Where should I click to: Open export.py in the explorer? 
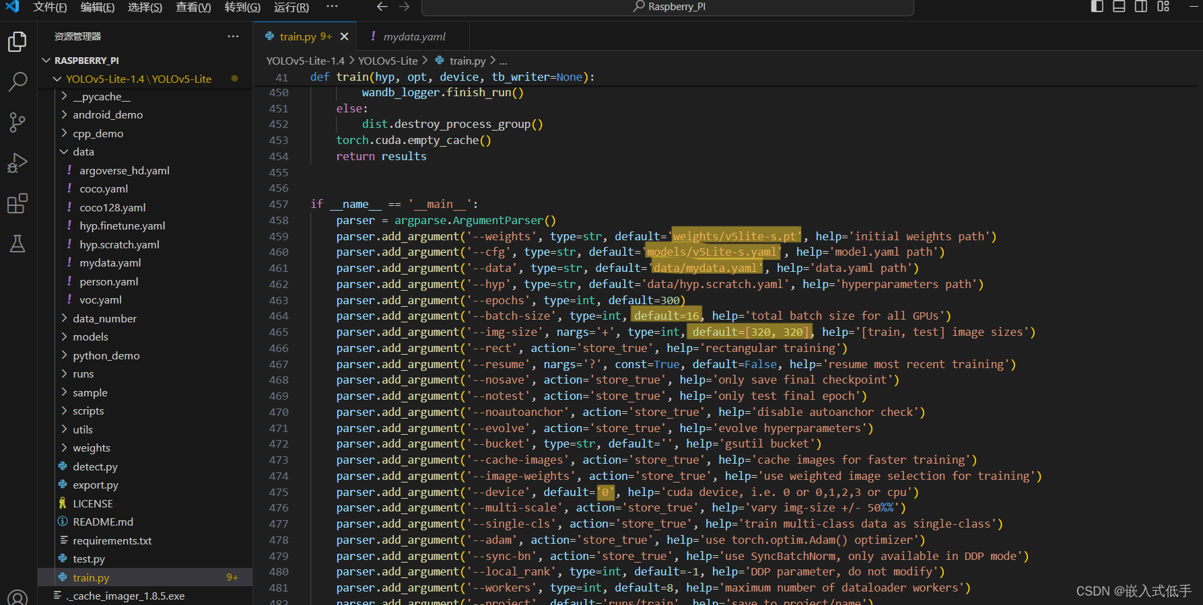point(145,485)
